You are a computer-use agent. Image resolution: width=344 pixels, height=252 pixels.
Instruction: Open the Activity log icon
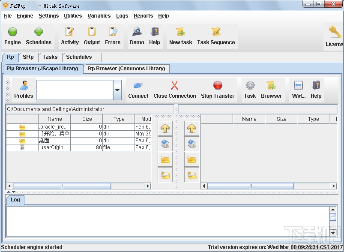click(69, 32)
